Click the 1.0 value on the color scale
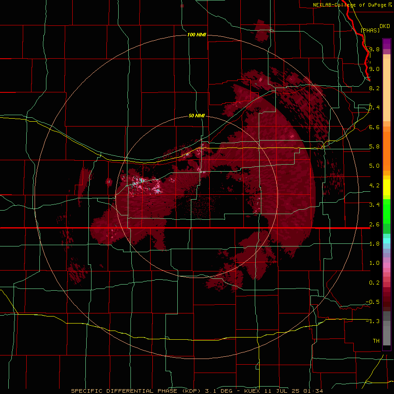394x394 pixels. [374, 263]
